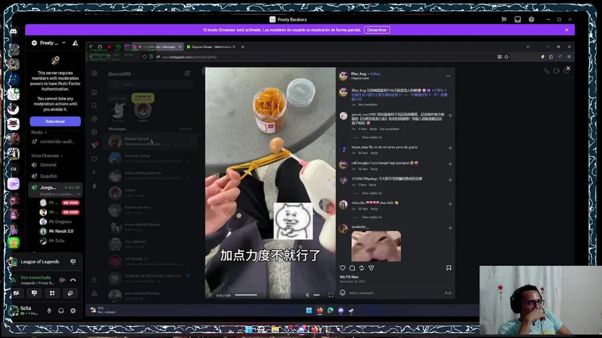Image resolution: width=602 pixels, height=338 pixels.
Task: Open the Discord inbox icon
Action: 517,20
